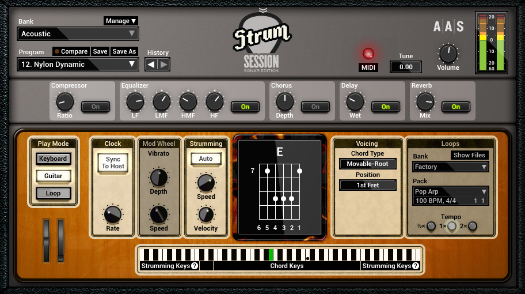Click the Vibrato Speed knob

[159, 214]
